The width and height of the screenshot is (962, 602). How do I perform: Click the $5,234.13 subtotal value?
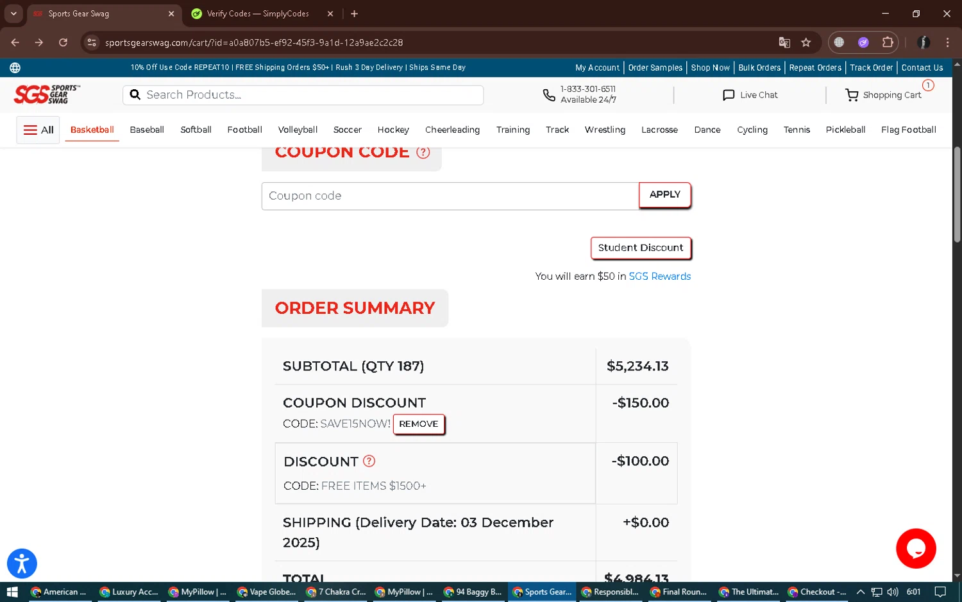637,366
